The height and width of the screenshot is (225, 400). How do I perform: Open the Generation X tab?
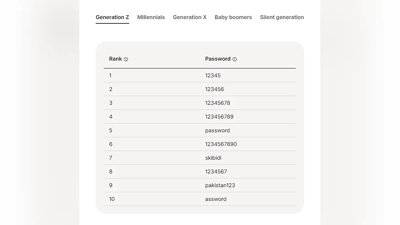pos(190,17)
